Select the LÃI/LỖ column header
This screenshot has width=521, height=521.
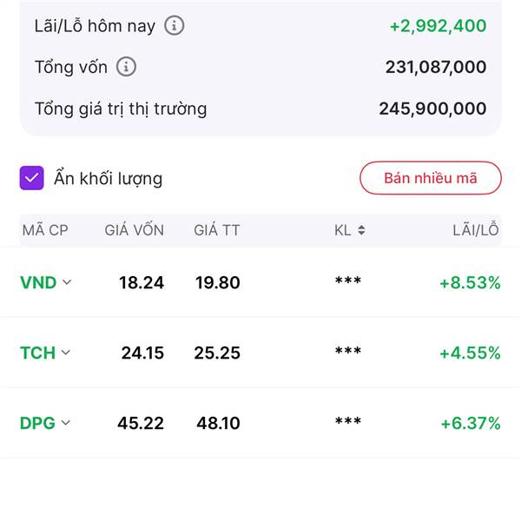pos(476,229)
